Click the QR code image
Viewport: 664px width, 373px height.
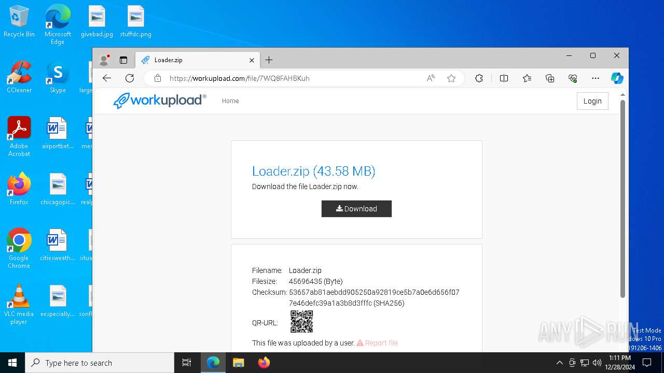(x=301, y=322)
